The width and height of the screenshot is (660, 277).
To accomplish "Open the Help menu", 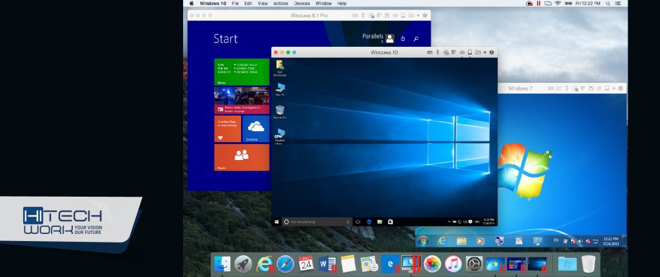I will pos(342,3).
